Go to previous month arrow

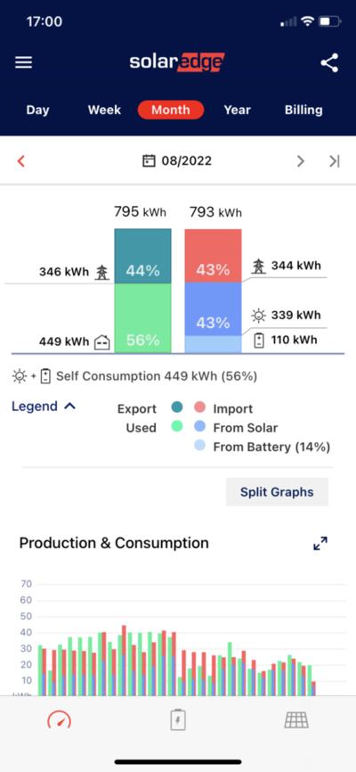(x=20, y=161)
